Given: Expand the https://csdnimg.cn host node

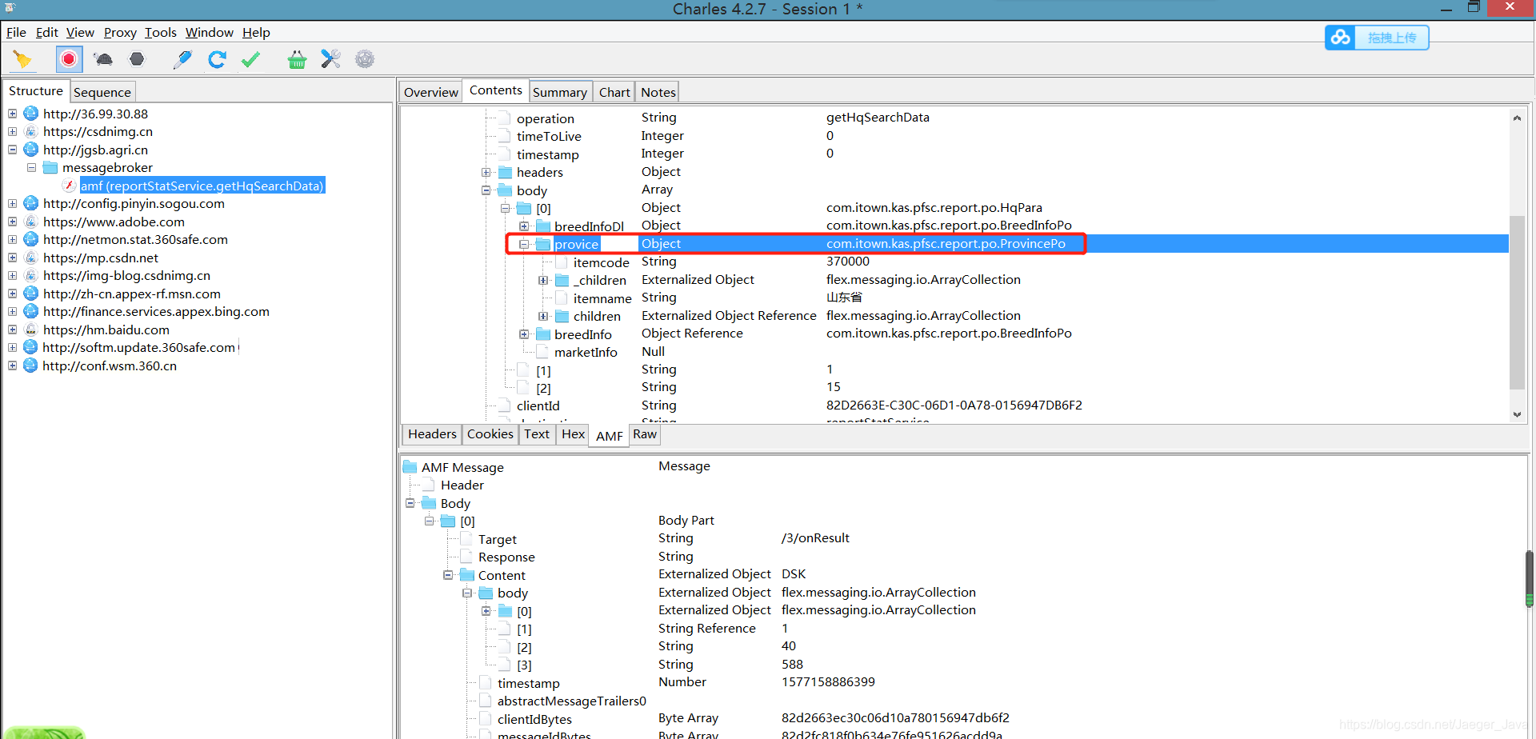Looking at the screenshot, I should click(12, 132).
